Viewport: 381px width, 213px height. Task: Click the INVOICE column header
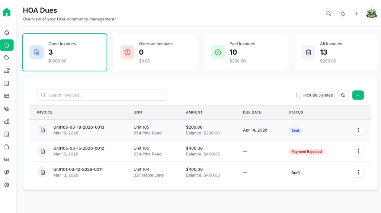tap(45, 113)
